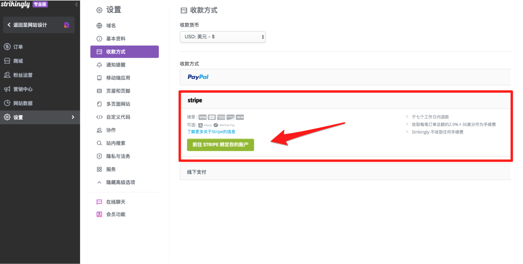The height and width of the screenshot is (264, 523).
Task: Click the 域名 globe icon
Action: pyautogui.click(x=99, y=25)
